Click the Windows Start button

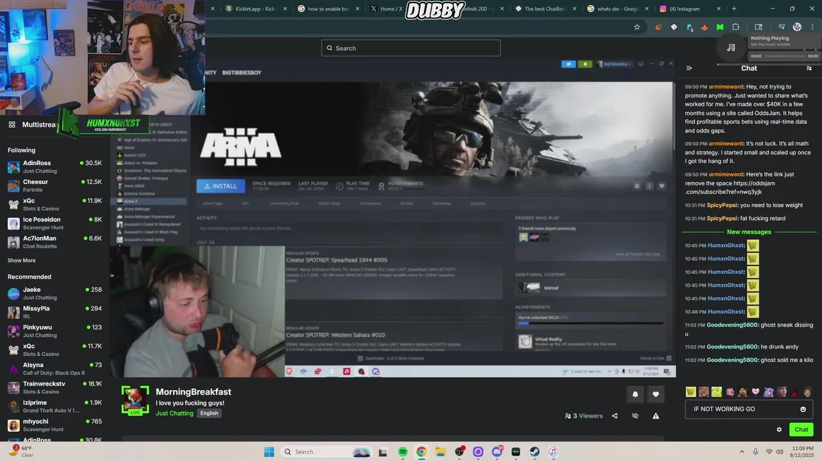click(269, 452)
